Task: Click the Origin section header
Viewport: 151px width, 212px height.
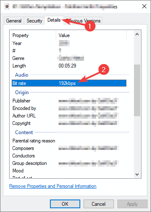Action: point(22,92)
